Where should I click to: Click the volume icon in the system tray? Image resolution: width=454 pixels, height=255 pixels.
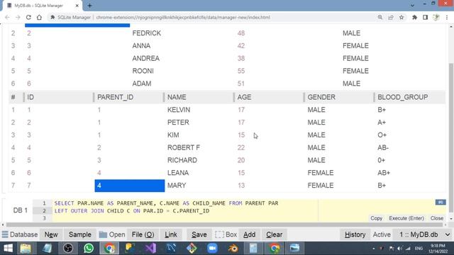click(x=400, y=249)
